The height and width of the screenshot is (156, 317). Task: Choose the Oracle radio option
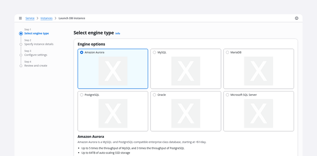pyautogui.click(x=155, y=95)
